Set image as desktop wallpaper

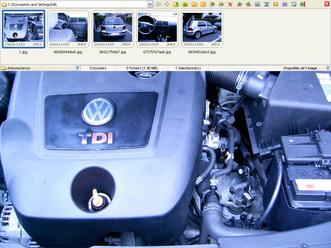(294, 4)
